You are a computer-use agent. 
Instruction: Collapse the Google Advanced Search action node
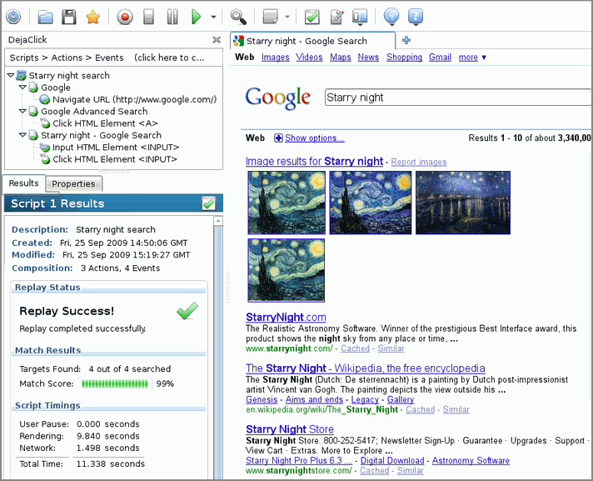(x=22, y=111)
